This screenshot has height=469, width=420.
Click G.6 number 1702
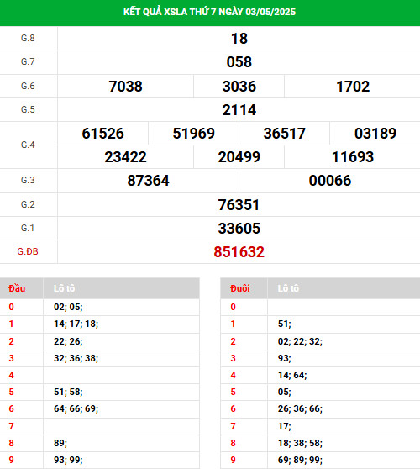click(353, 87)
